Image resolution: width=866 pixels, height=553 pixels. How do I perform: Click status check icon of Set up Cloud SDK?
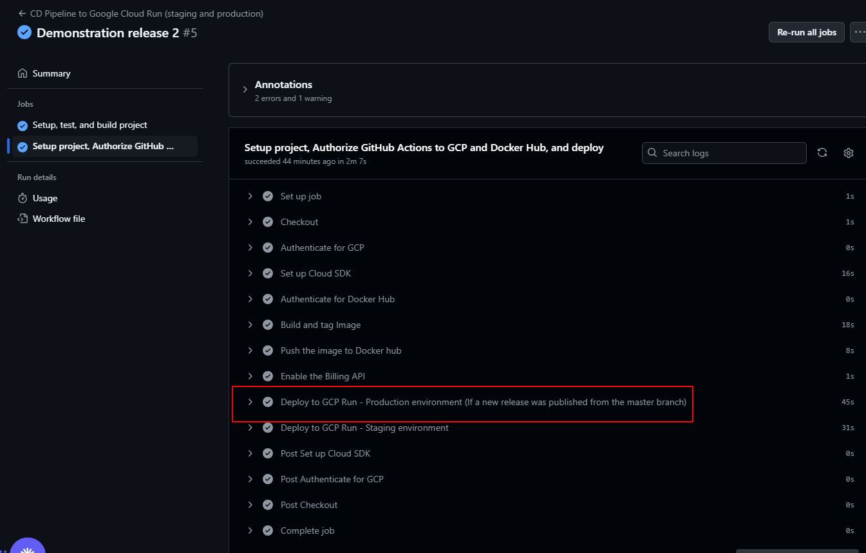click(268, 273)
